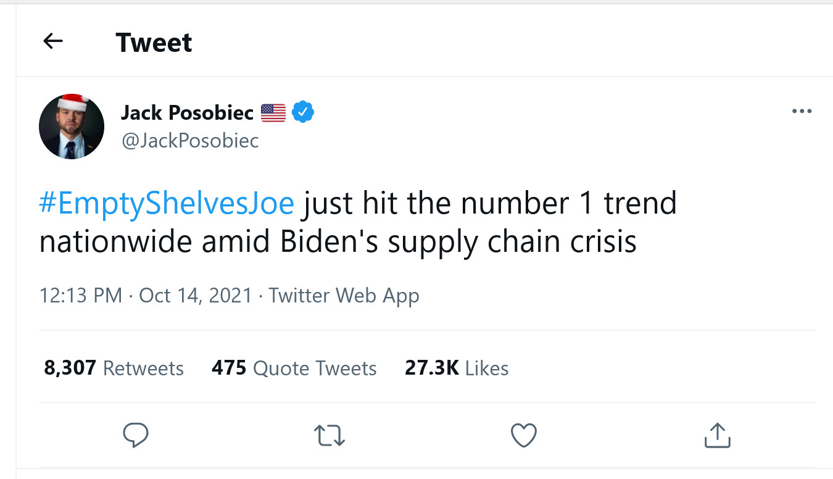Viewport: 833px width, 479px height.
Task: Like the tweet with heart icon
Action: [x=524, y=435]
